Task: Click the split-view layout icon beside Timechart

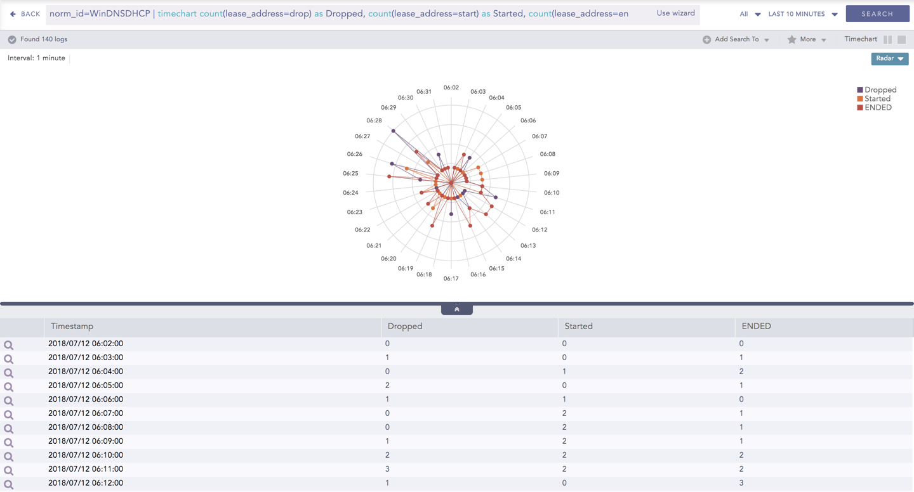Action: (x=887, y=39)
